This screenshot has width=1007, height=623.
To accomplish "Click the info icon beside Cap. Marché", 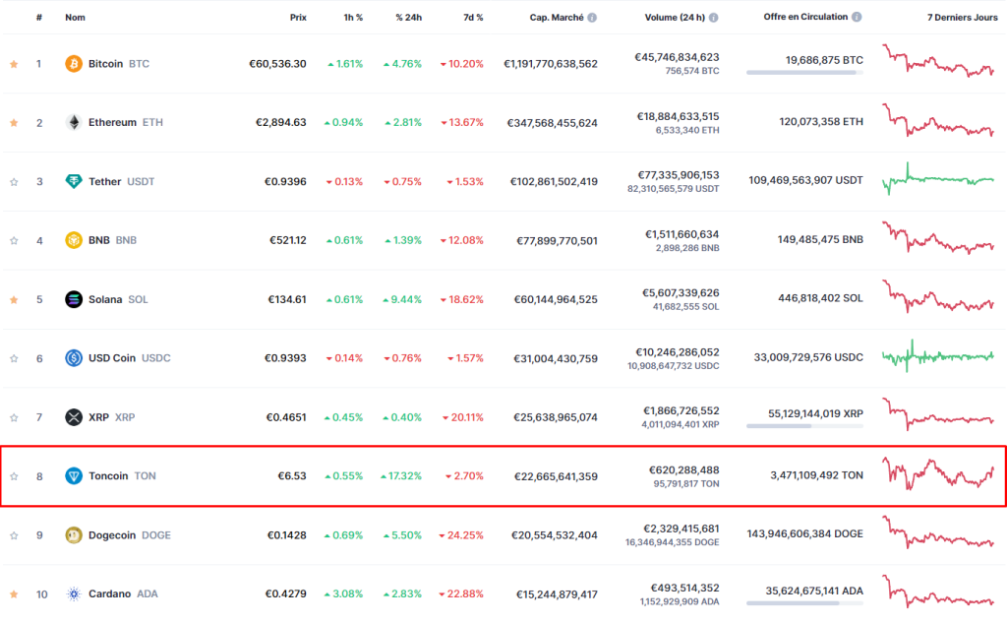I will (x=592, y=19).
